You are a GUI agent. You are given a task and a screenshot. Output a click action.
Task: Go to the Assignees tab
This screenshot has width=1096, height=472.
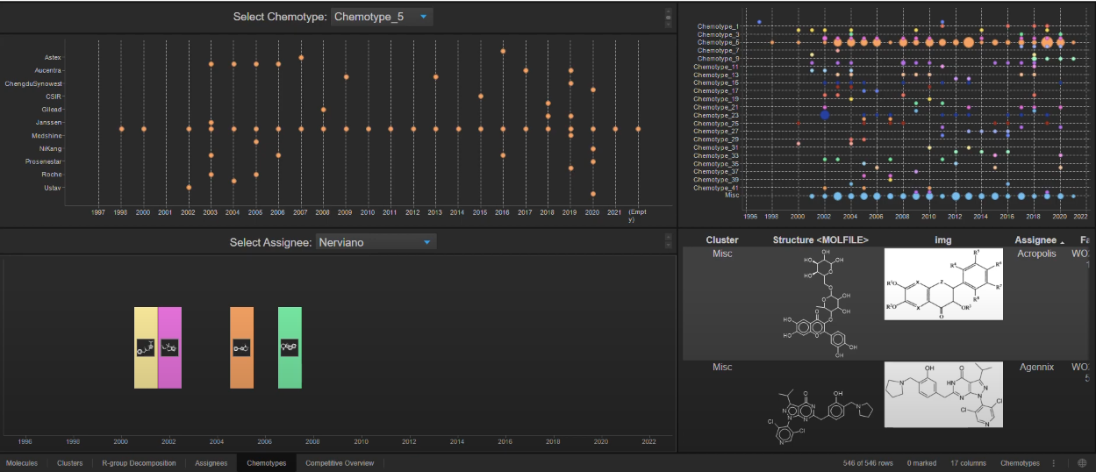(x=211, y=462)
